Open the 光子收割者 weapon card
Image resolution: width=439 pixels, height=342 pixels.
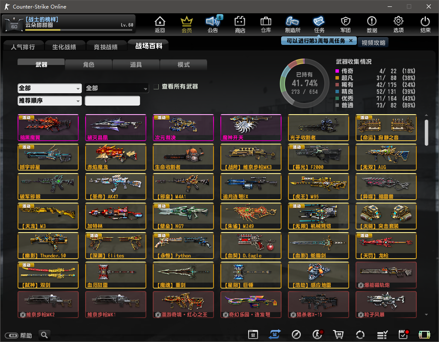click(x=318, y=127)
